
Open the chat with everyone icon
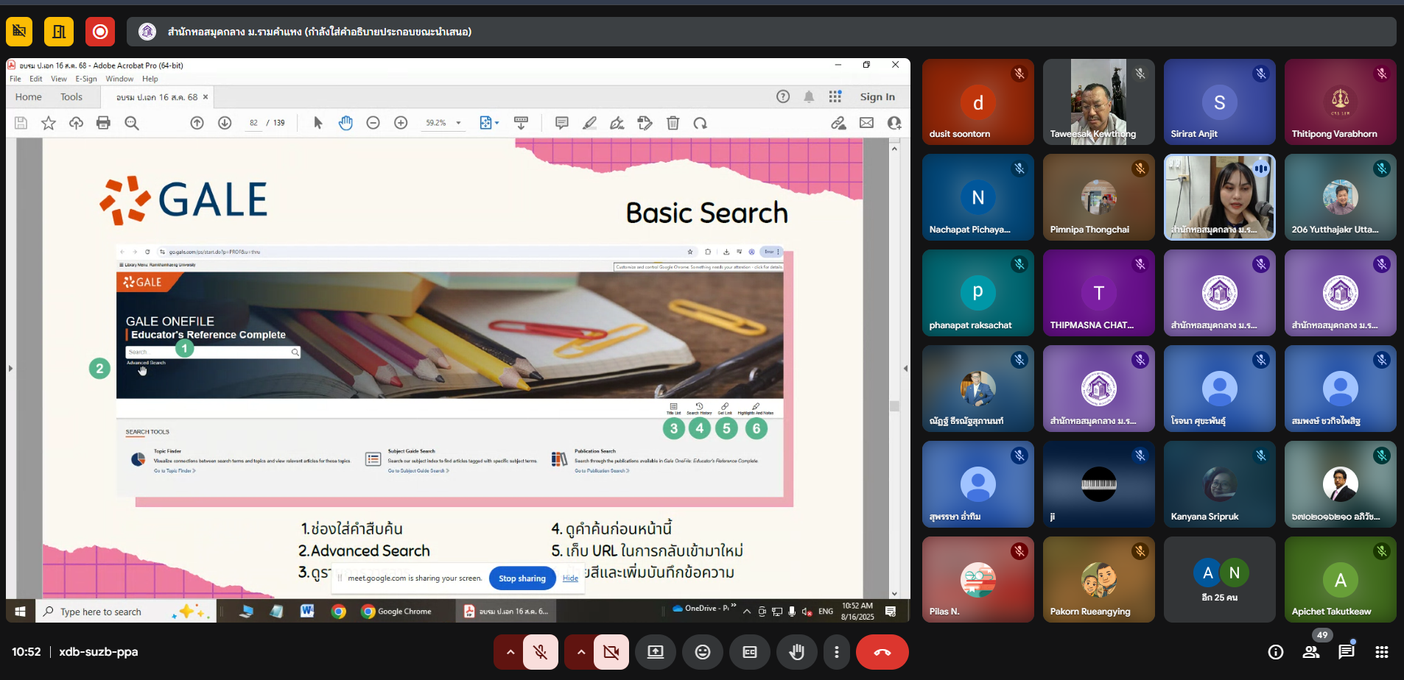pos(1347,652)
